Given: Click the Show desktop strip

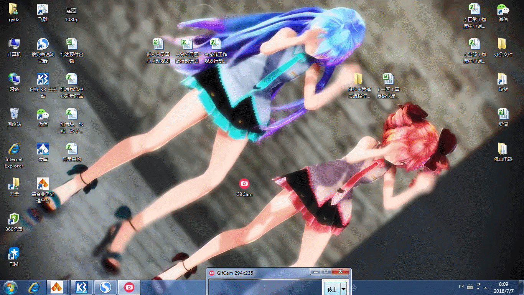Looking at the screenshot, I should click(x=521, y=287).
